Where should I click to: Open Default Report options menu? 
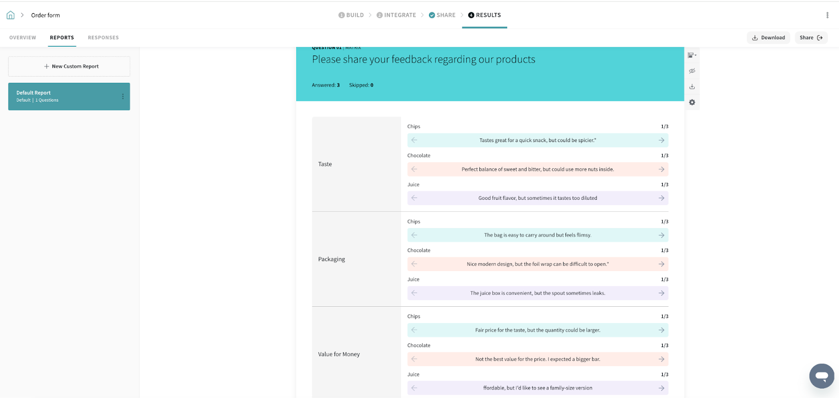pos(123,96)
